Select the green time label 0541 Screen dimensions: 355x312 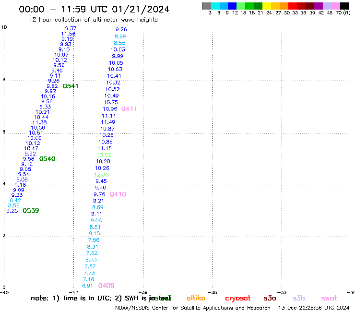coord(71,86)
